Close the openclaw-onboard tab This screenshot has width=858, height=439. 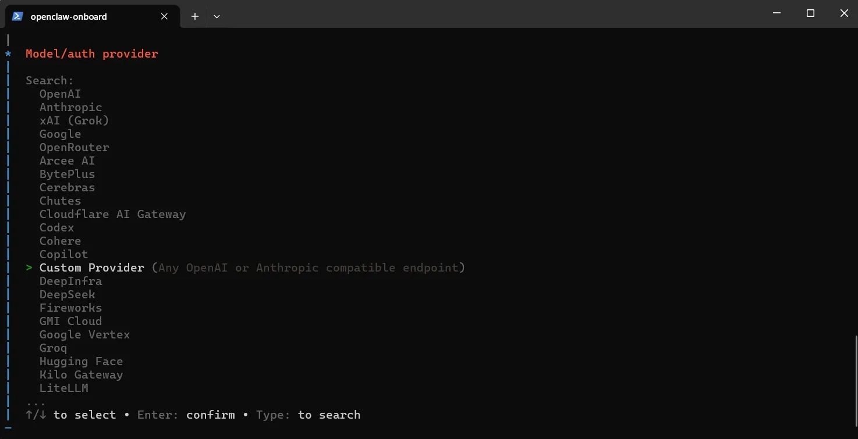click(x=164, y=16)
